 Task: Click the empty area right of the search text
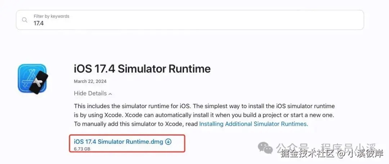[x=216, y=23]
